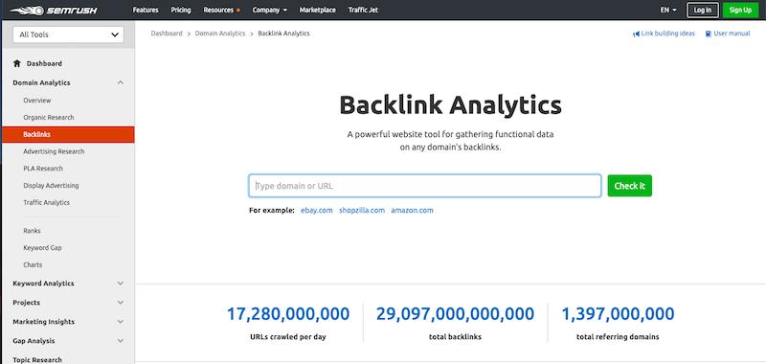766x364 pixels.
Task: Click the Log In button
Action: pyautogui.click(x=703, y=10)
